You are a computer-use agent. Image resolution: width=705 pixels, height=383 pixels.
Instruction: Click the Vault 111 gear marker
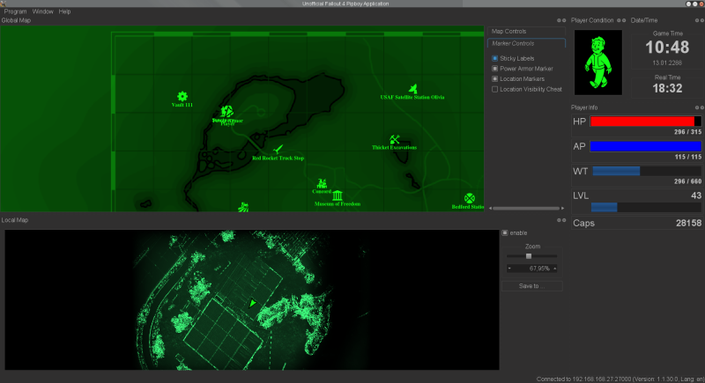(x=182, y=96)
